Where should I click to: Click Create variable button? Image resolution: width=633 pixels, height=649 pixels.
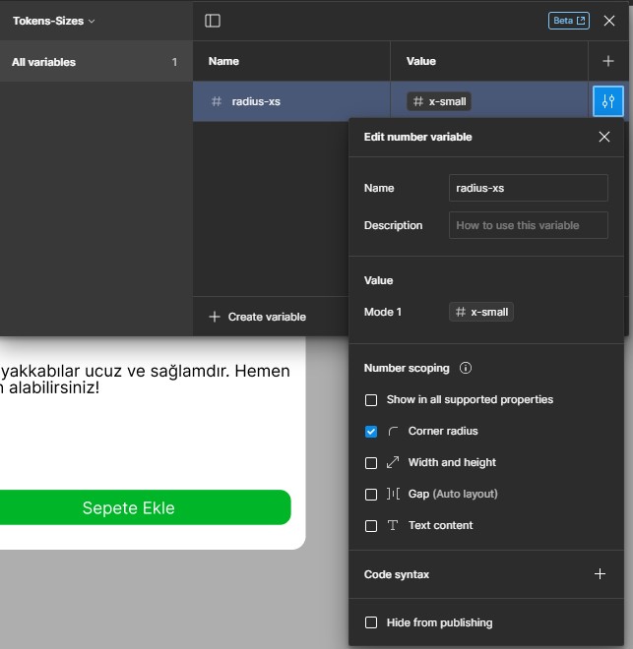coord(258,317)
